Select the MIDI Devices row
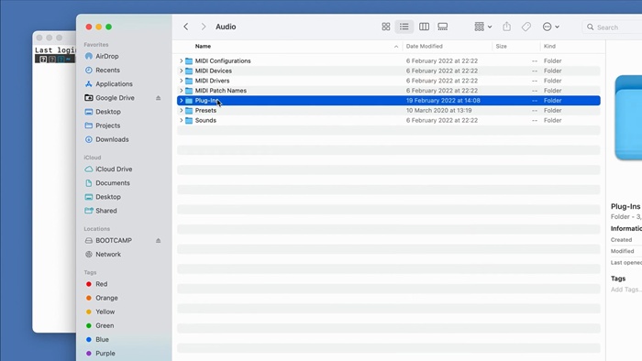Viewport: 642px width, 361px height. pos(389,71)
